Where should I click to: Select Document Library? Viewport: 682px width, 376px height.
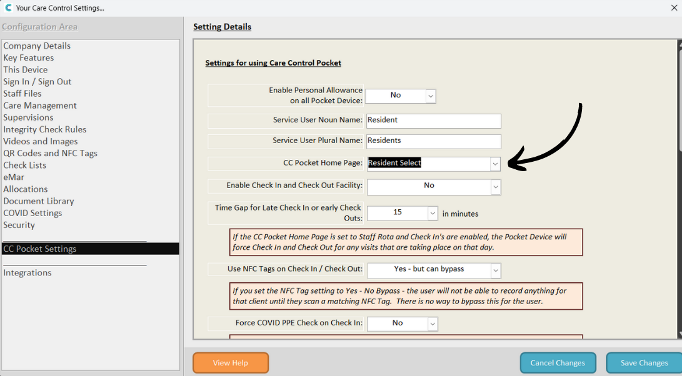click(x=39, y=201)
